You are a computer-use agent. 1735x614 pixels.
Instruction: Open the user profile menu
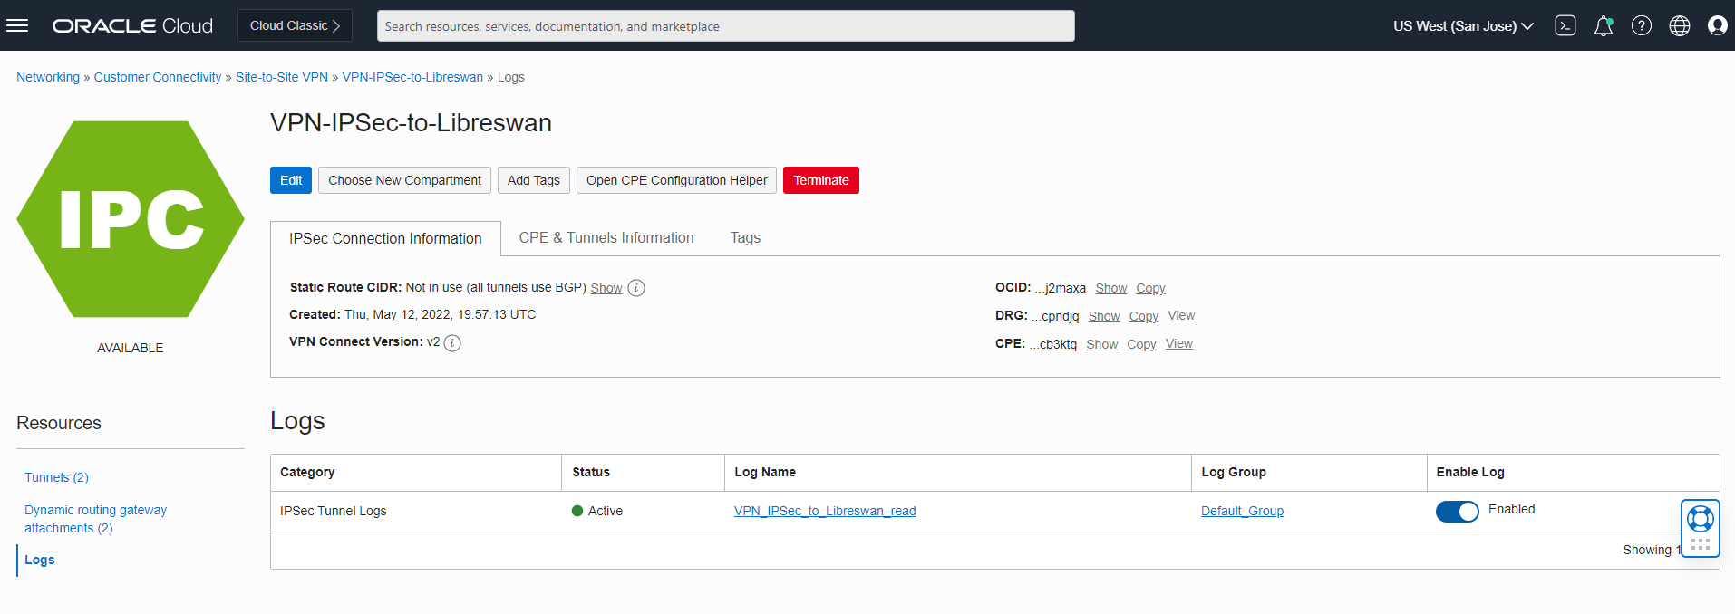point(1717,25)
